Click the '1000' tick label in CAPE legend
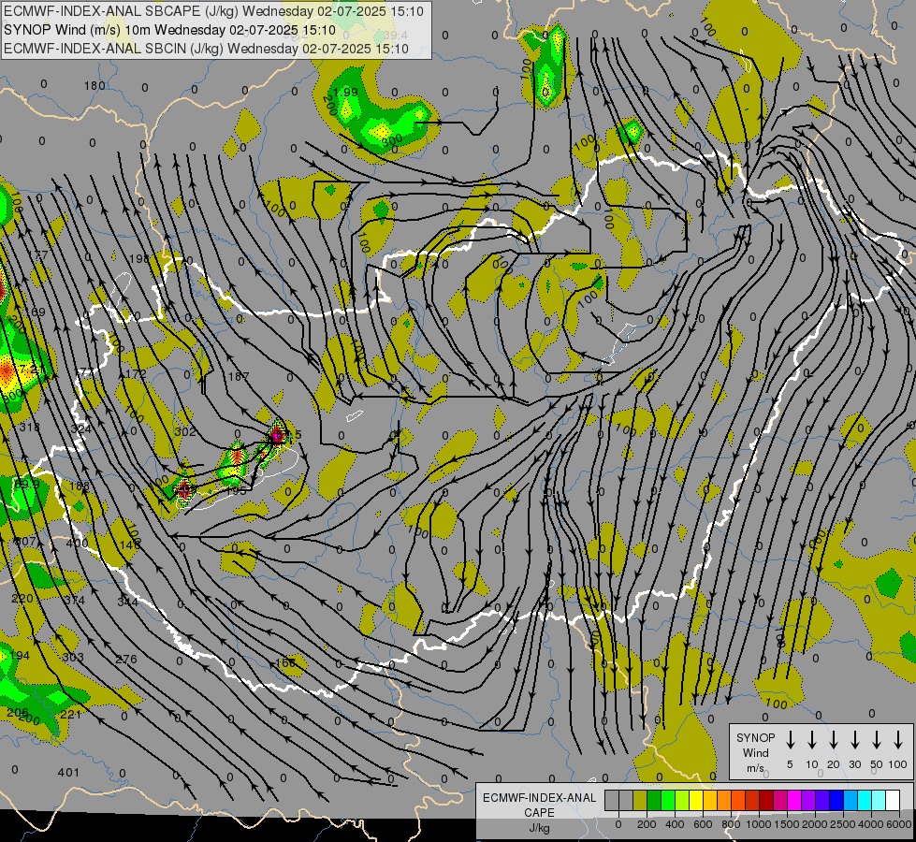The height and width of the screenshot is (842, 916). pos(759,824)
